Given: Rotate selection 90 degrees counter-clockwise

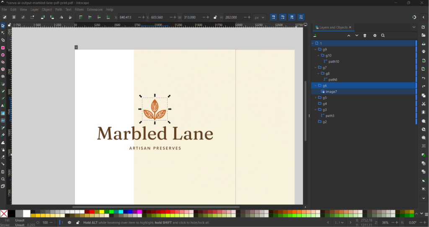Looking at the screenshot, I should pos(43,17).
